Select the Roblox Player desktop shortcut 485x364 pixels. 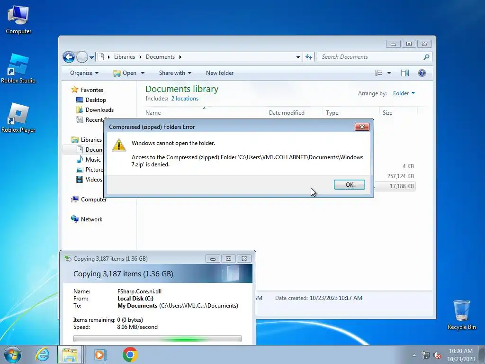[18, 118]
